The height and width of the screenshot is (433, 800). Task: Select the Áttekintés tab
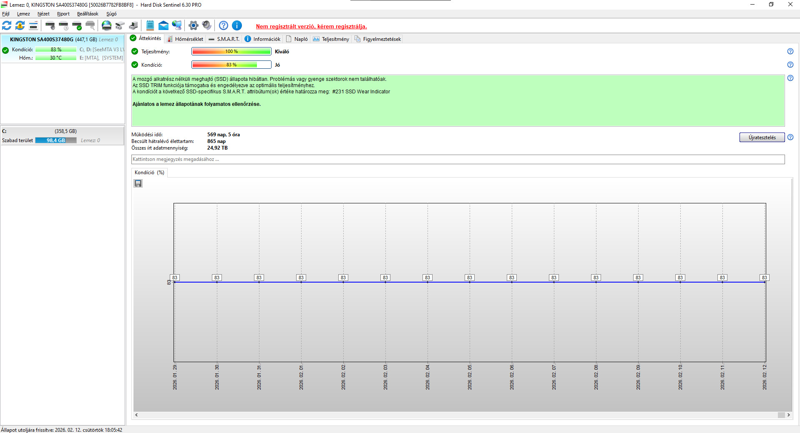point(146,38)
